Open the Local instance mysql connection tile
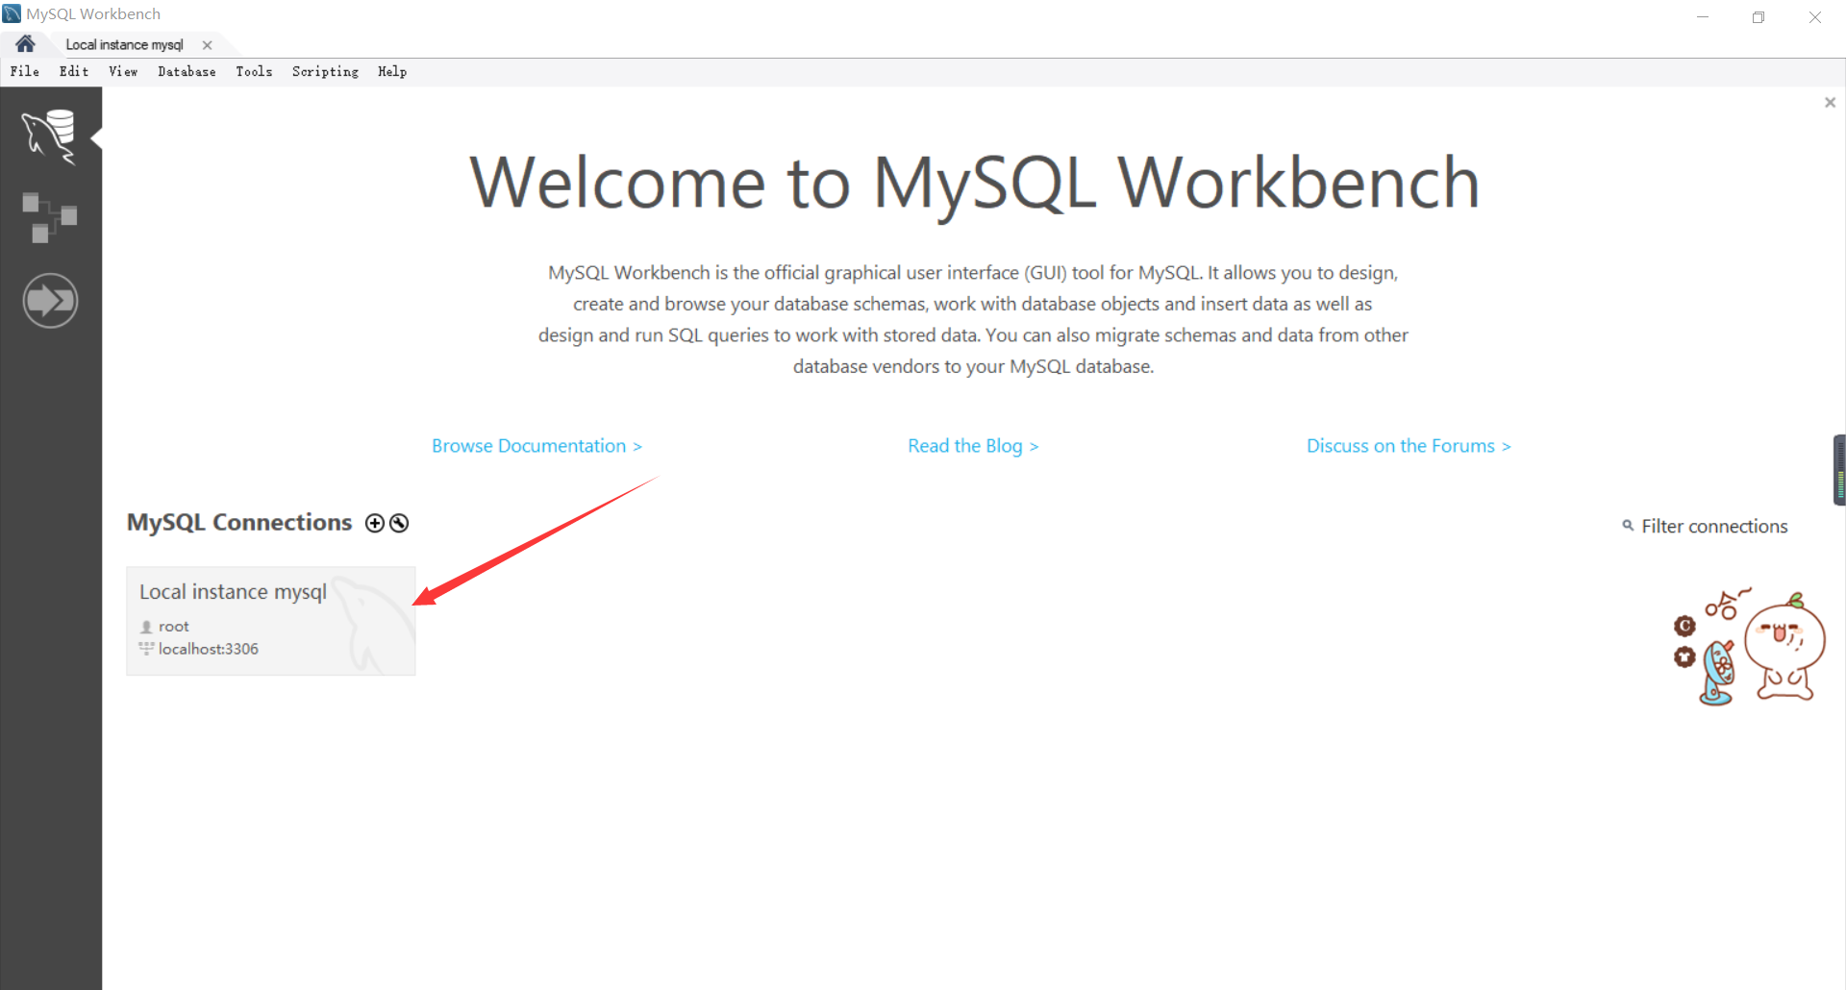Viewport: 1846px width, 990px height. pyautogui.click(x=271, y=621)
